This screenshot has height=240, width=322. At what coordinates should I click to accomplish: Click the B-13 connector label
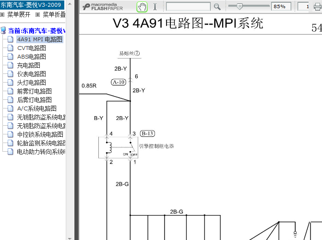(x=147, y=133)
